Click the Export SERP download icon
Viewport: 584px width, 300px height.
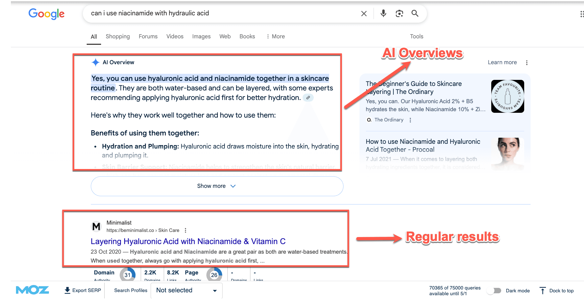(x=67, y=290)
